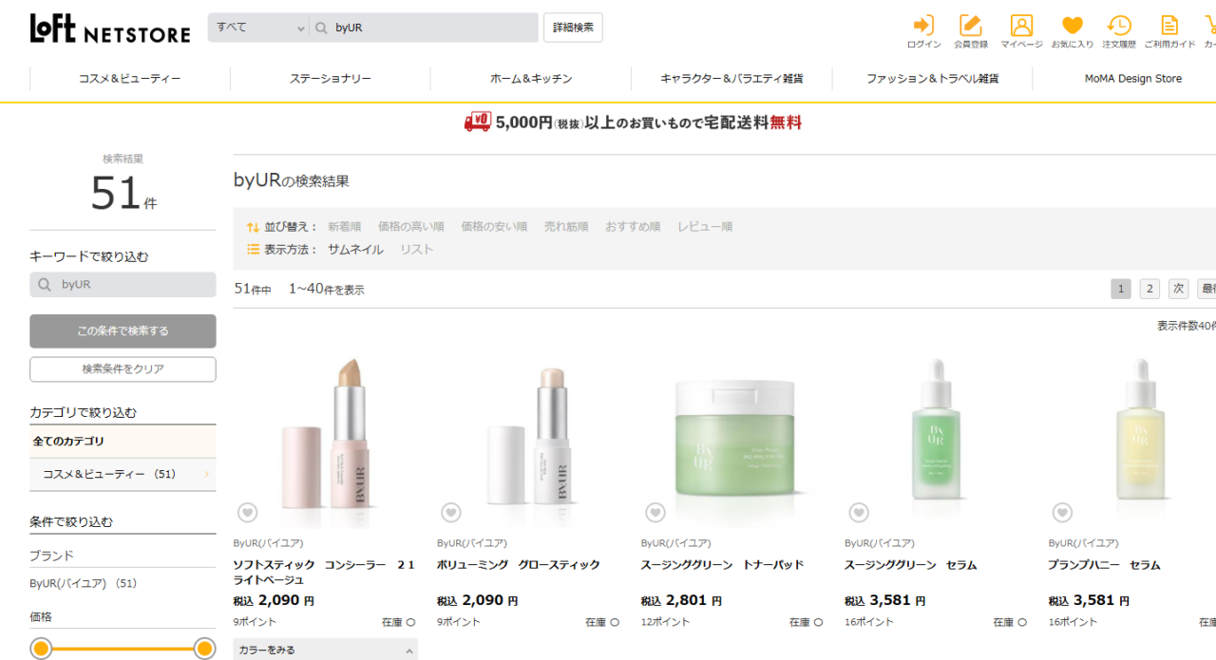Viewport: 1216px width, 660px height.
Task: Sort by 売れ筋順
Action: tap(566, 227)
